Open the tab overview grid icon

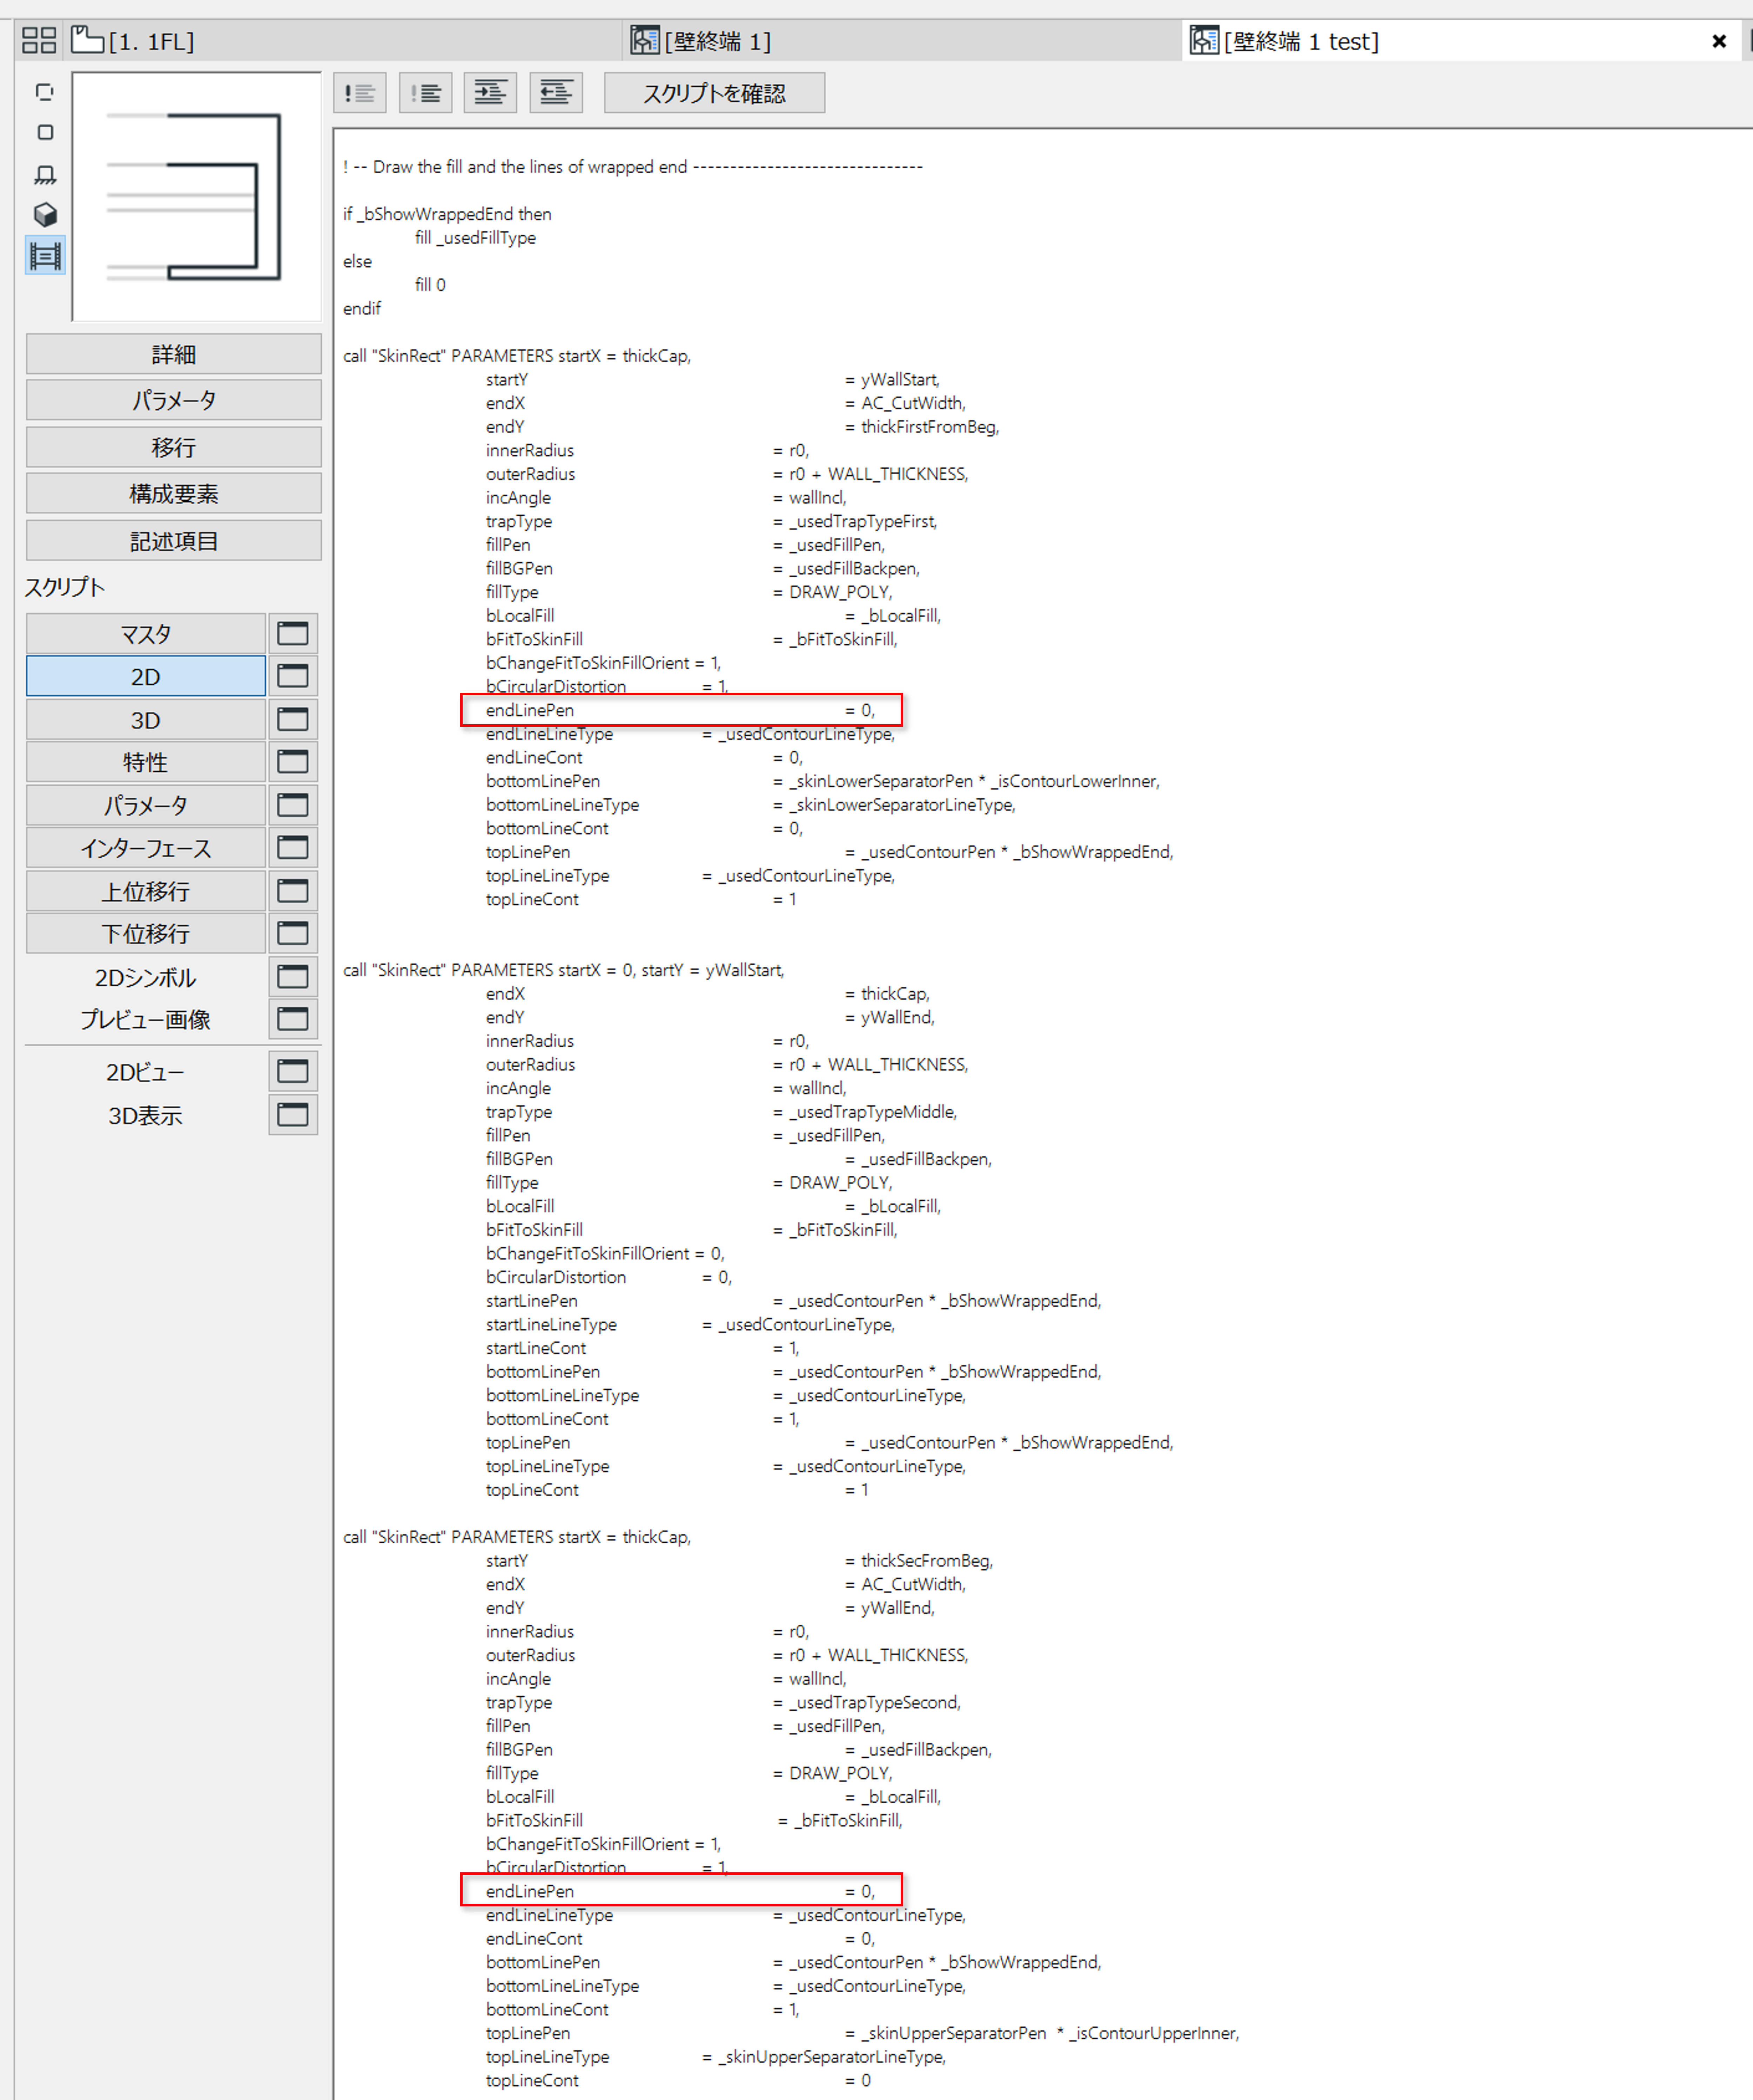click(39, 41)
